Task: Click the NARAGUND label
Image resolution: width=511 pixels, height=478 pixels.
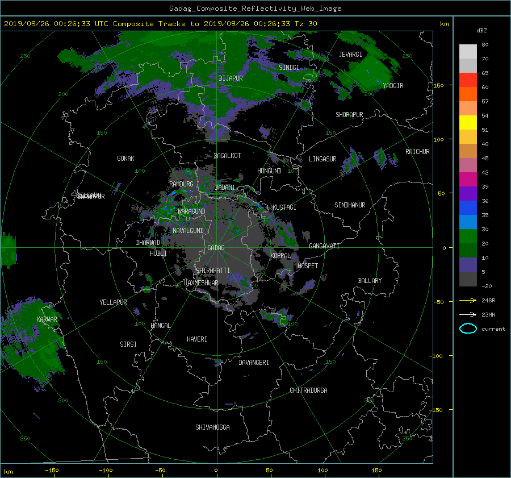Action: coord(191,211)
